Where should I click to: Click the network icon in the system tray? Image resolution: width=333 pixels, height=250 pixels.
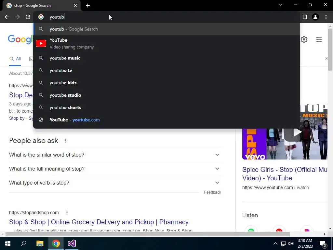click(x=283, y=243)
